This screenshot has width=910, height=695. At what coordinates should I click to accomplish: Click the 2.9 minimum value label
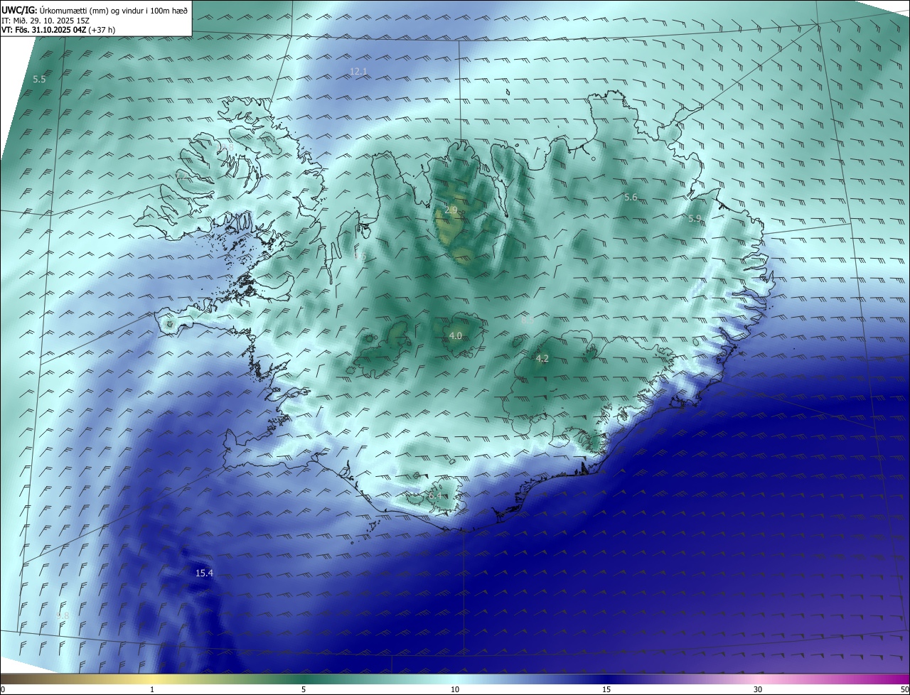[451, 210]
